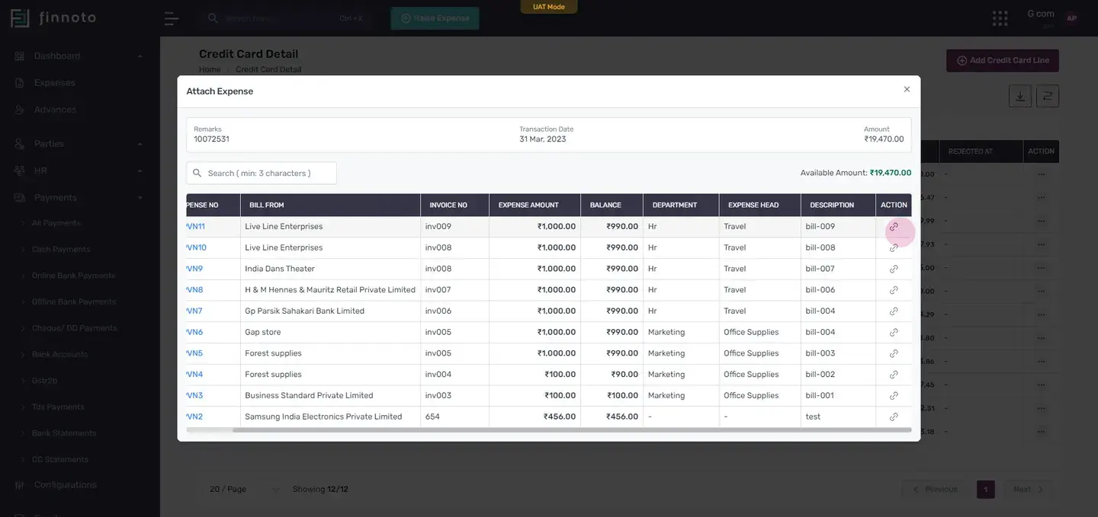1098x517 pixels.
Task: Click the Previous page button
Action: point(935,490)
